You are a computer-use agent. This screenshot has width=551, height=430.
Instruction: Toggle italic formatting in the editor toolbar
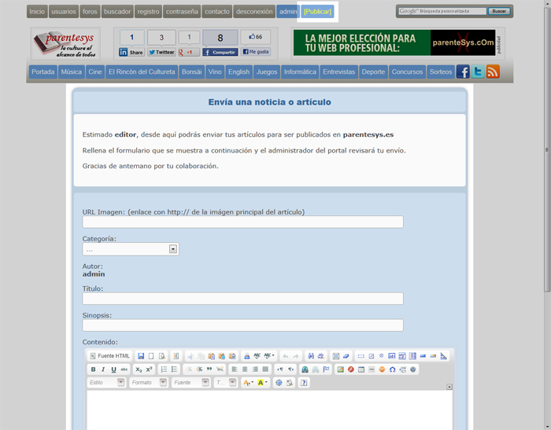click(103, 369)
